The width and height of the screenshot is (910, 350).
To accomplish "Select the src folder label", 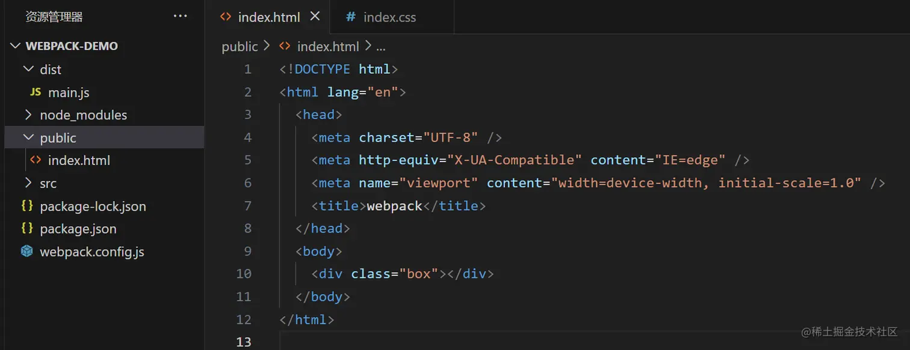I will (48, 184).
